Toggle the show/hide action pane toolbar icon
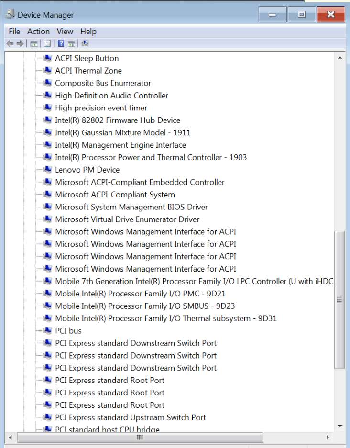 (x=71, y=44)
